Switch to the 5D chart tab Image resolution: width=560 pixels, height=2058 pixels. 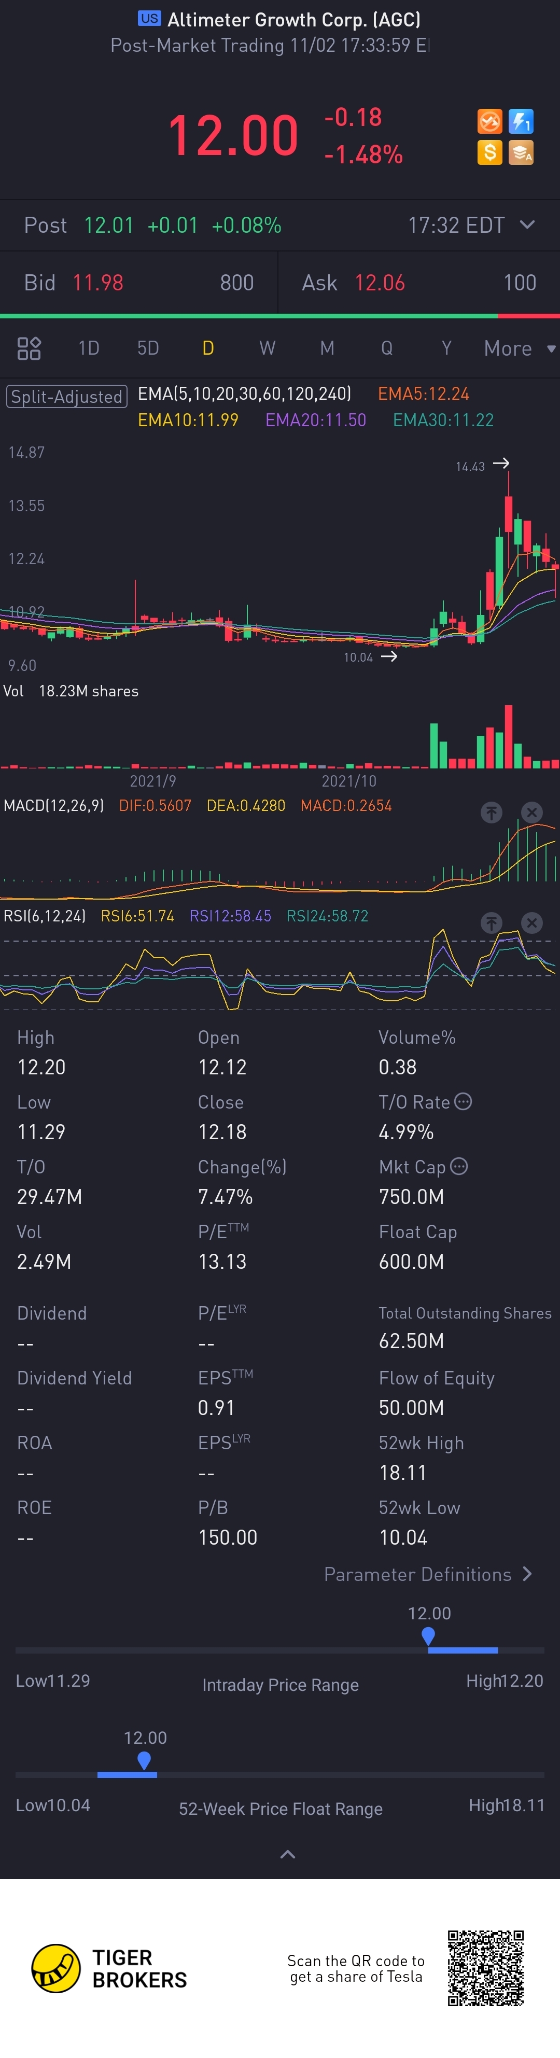point(148,348)
